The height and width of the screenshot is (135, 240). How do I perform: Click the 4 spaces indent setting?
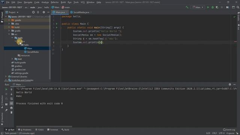pos(230,133)
